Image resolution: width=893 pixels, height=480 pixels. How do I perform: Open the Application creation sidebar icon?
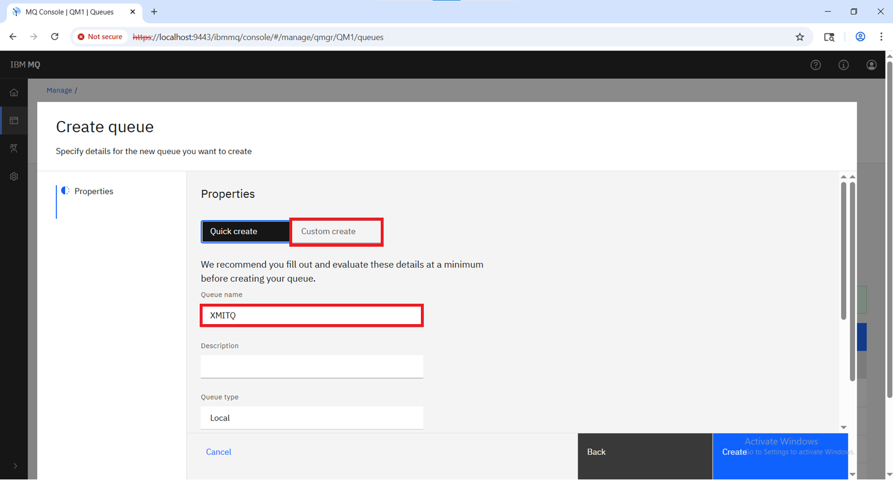coord(14,148)
